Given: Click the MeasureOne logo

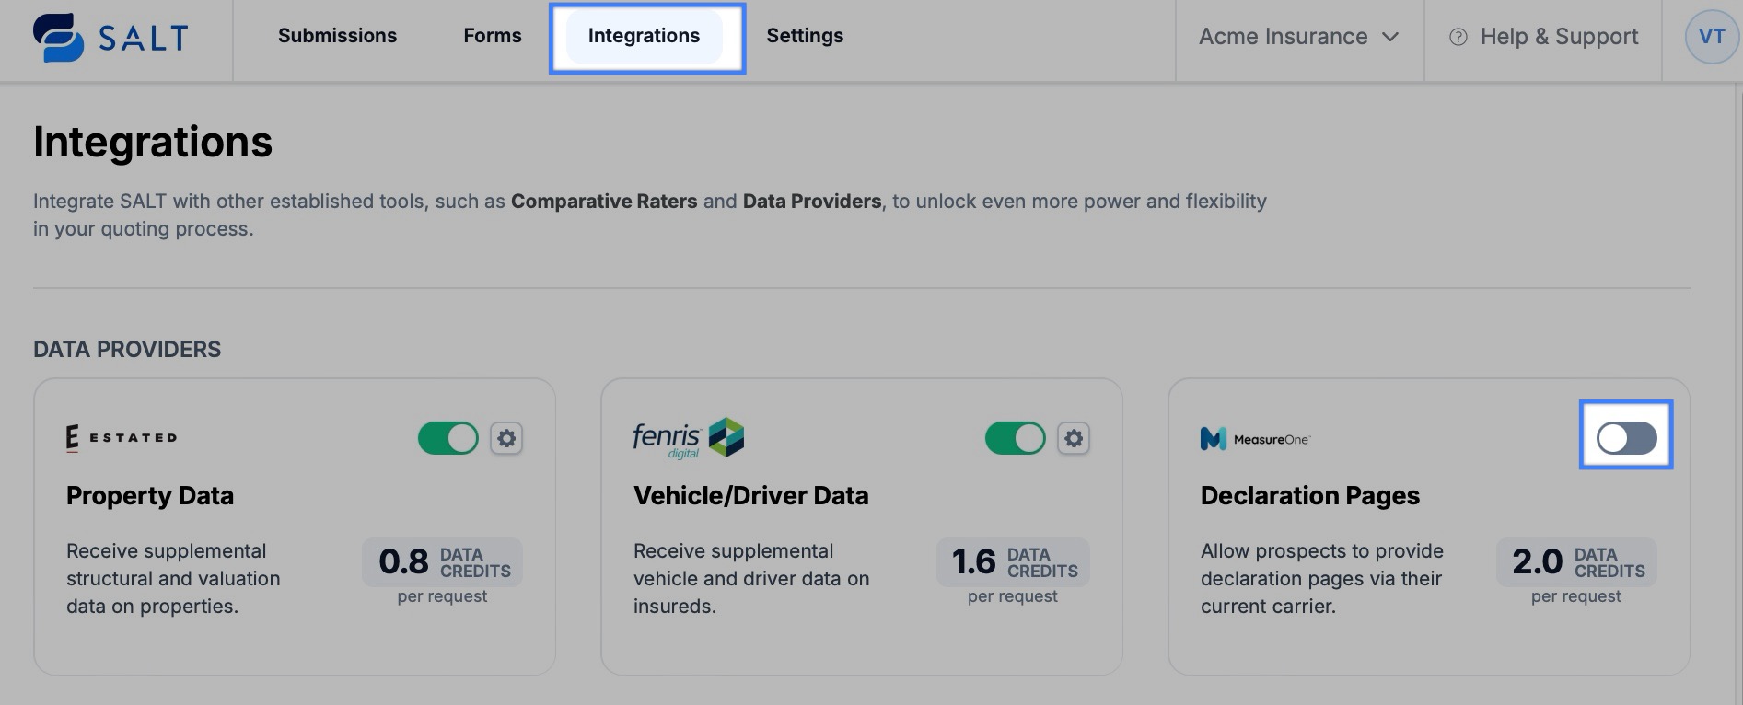Looking at the screenshot, I should pyautogui.click(x=1255, y=439).
